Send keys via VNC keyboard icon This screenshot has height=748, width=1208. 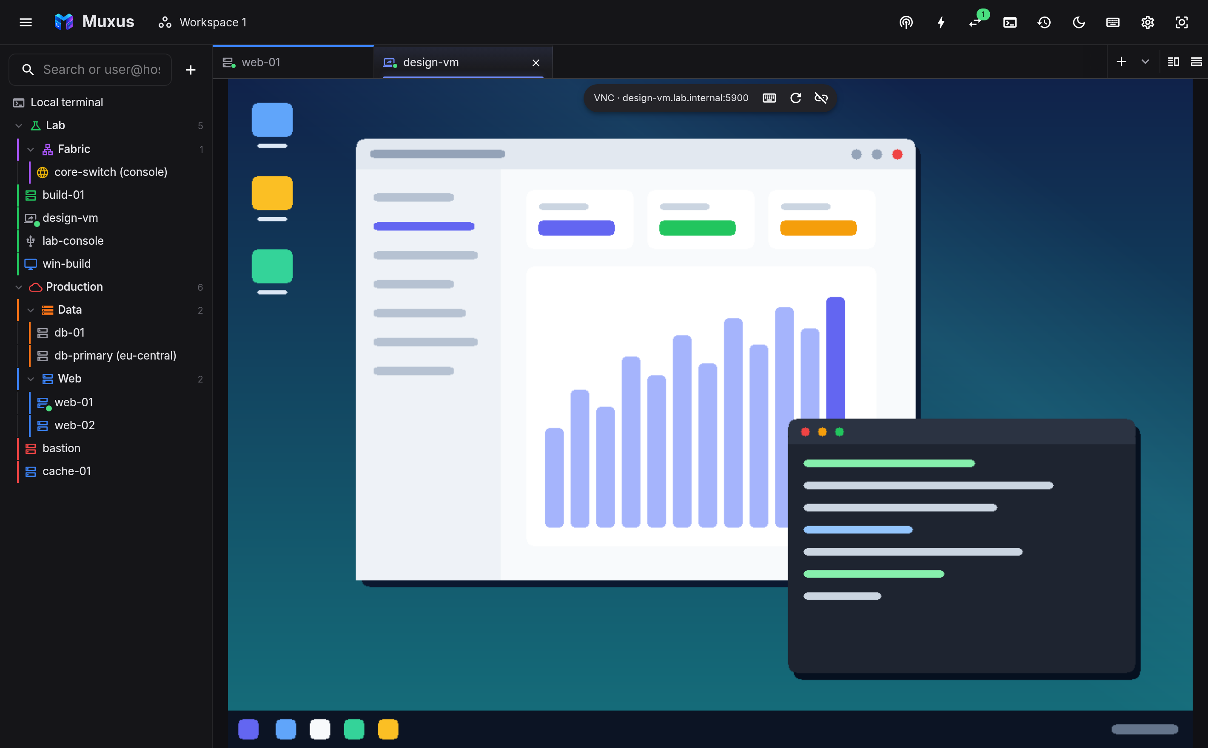769,98
